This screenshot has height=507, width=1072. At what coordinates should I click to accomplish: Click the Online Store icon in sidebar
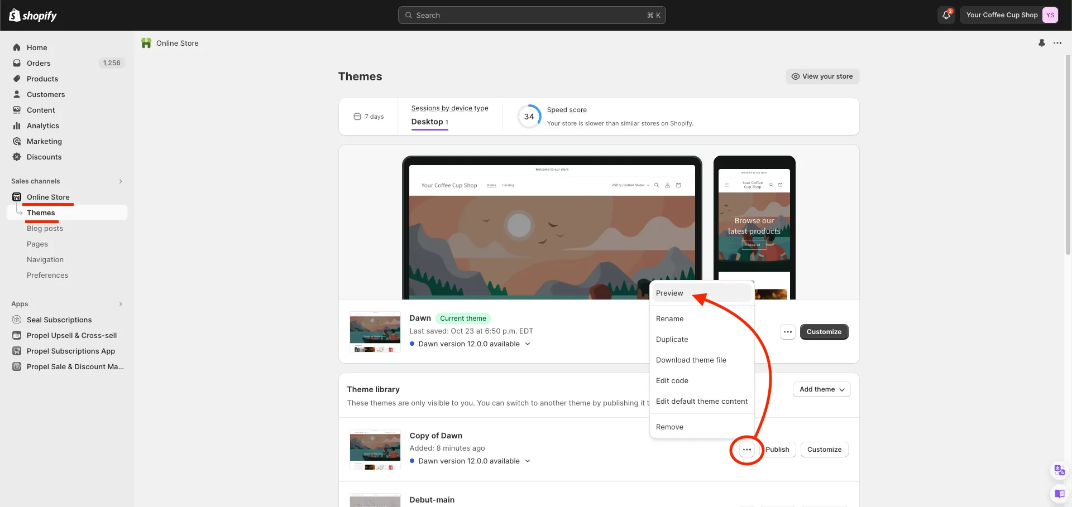(x=17, y=197)
